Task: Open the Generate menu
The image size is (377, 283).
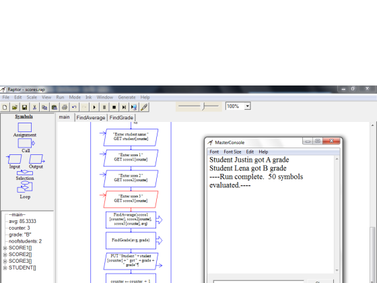Action: pos(127,97)
